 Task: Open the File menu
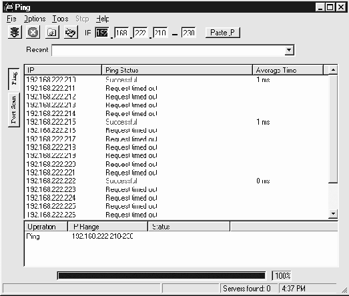click(11, 19)
